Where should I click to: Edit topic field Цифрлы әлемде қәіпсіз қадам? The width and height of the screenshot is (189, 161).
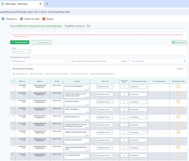point(77,133)
